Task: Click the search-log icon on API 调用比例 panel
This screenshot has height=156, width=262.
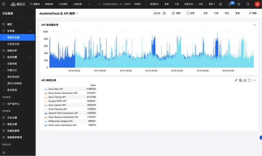Action: pos(240,80)
